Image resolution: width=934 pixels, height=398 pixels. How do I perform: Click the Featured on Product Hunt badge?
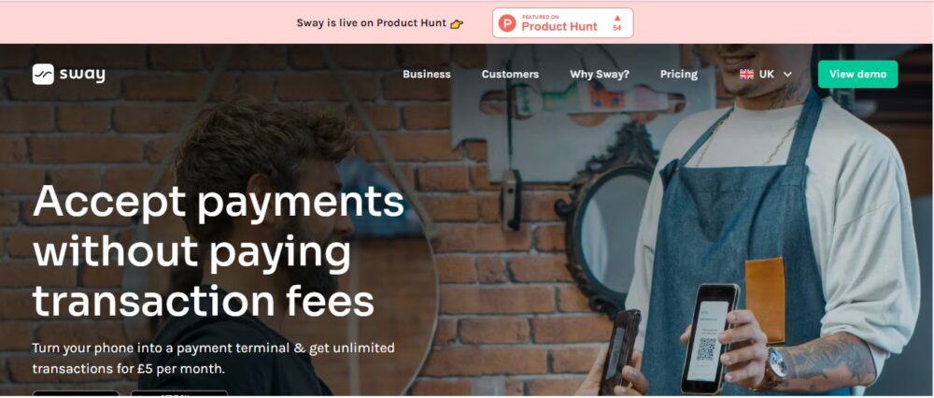[563, 23]
